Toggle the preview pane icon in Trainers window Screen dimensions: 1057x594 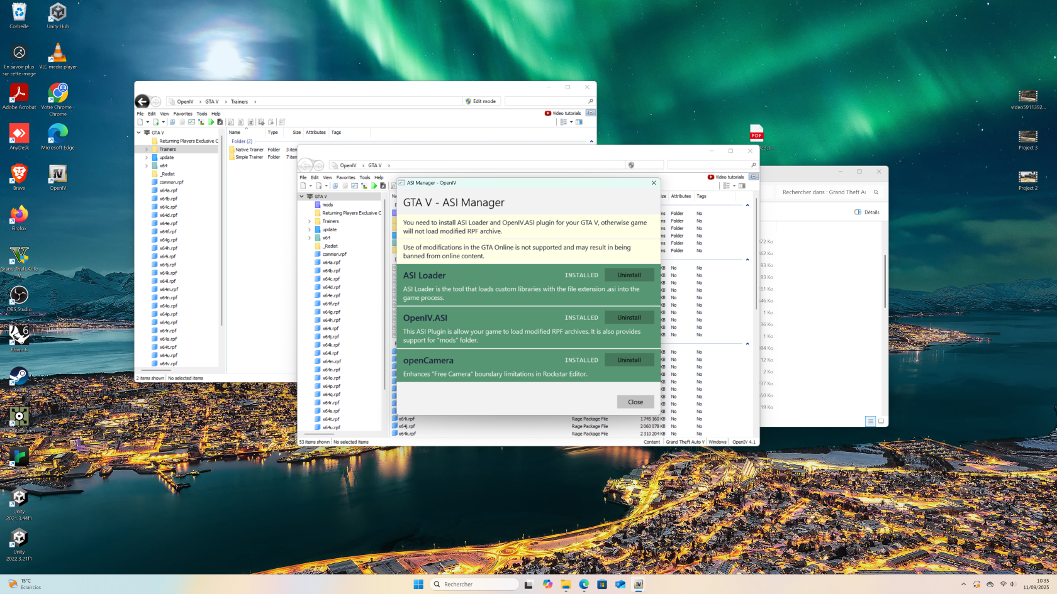click(x=579, y=122)
